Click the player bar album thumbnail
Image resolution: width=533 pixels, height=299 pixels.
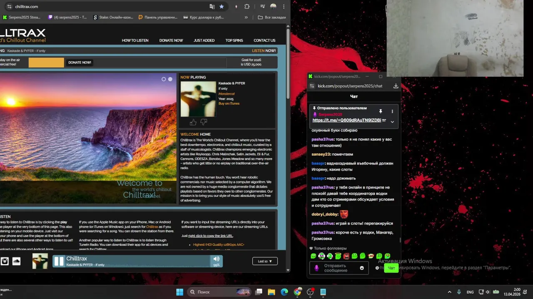click(x=40, y=261)
